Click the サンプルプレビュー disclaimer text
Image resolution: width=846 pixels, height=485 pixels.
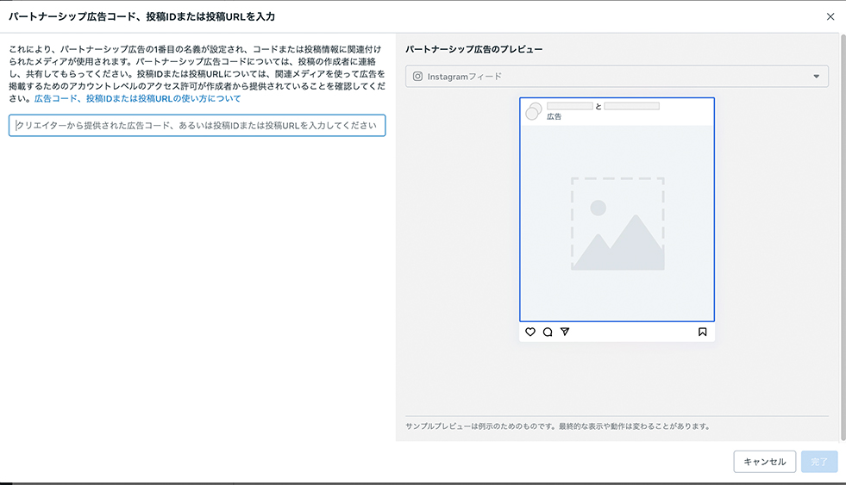pos(557,426)
